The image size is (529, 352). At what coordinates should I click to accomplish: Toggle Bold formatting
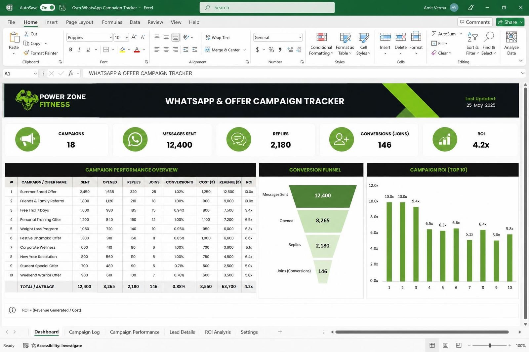(x=70, y=50)
